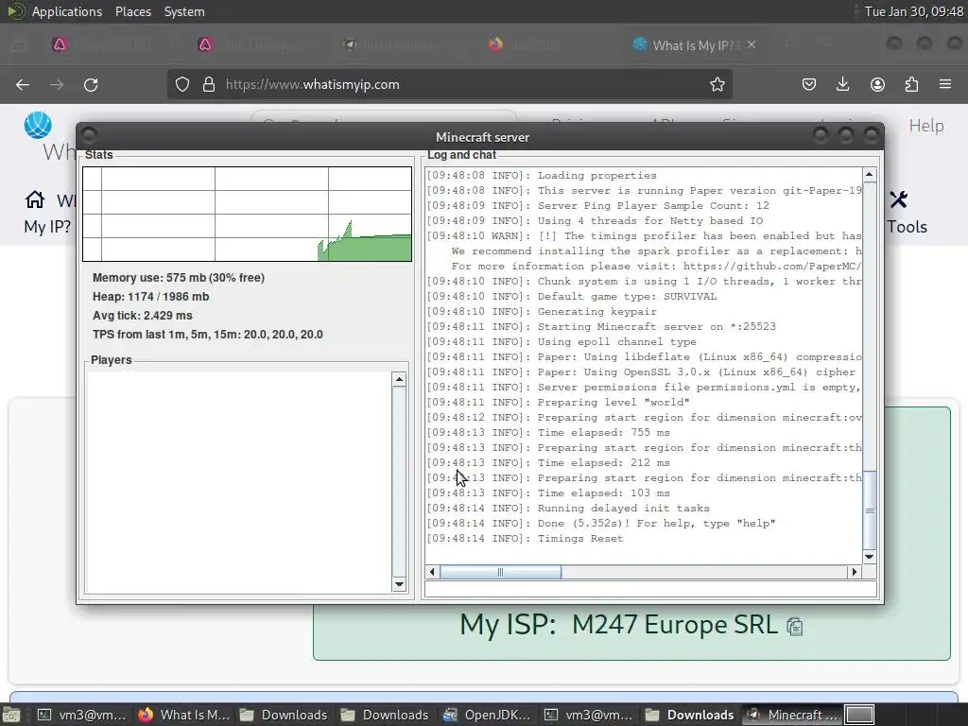Bookmark this page with the star icon
This screenshot has width=968, height=726.
[717, 84]
